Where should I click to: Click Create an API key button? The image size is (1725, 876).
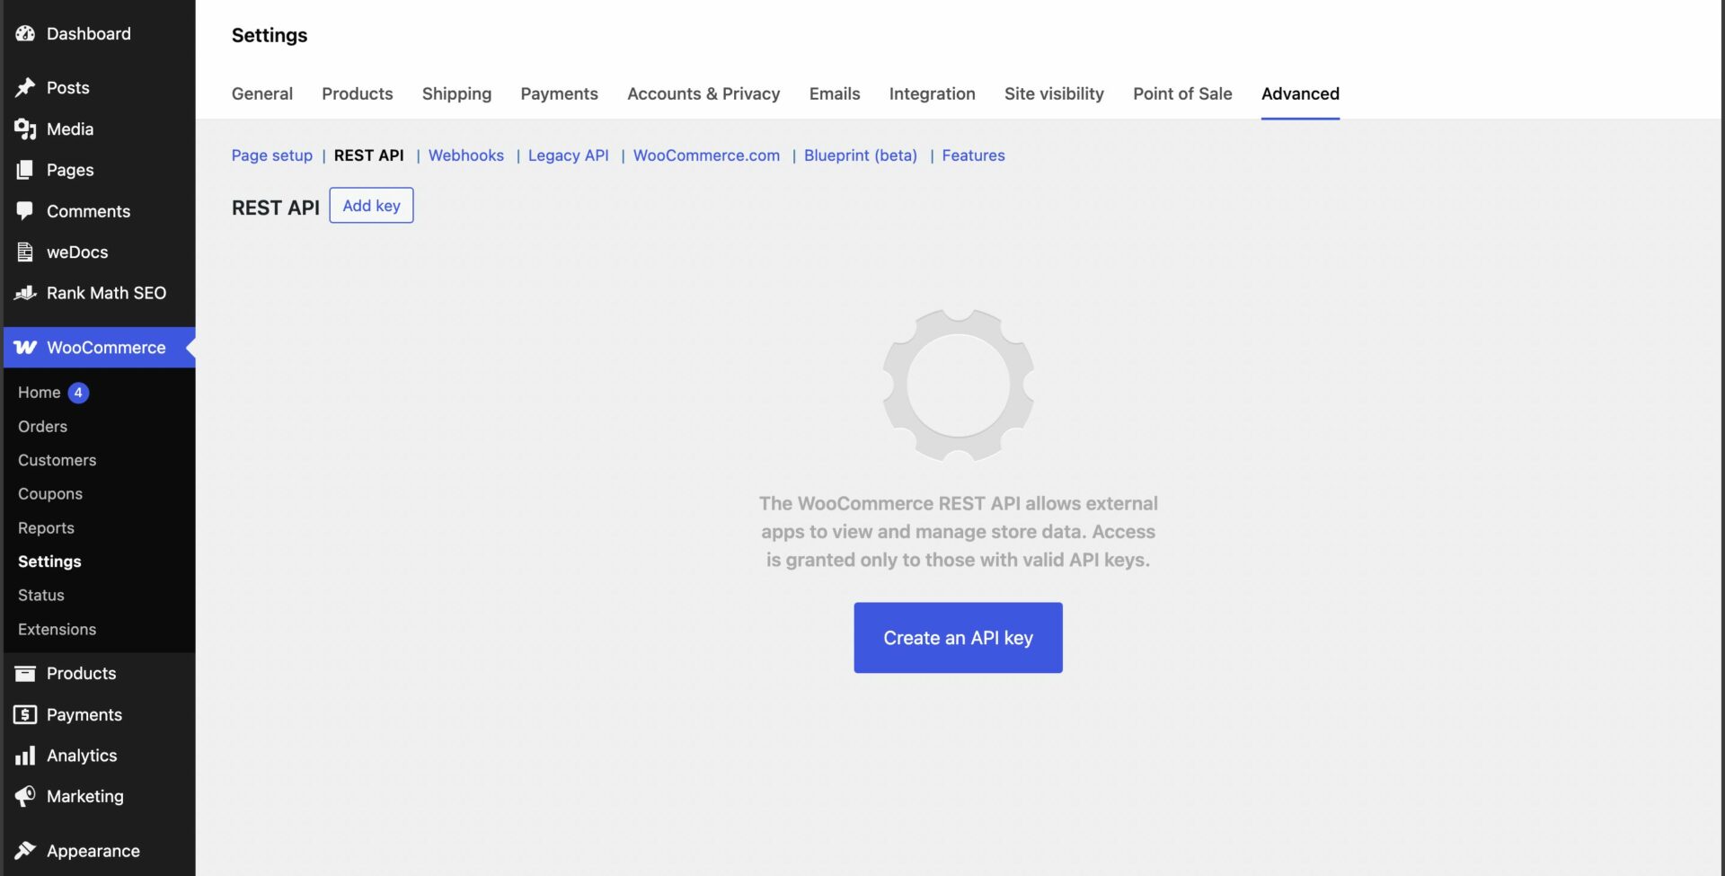(x=958, y=637)
